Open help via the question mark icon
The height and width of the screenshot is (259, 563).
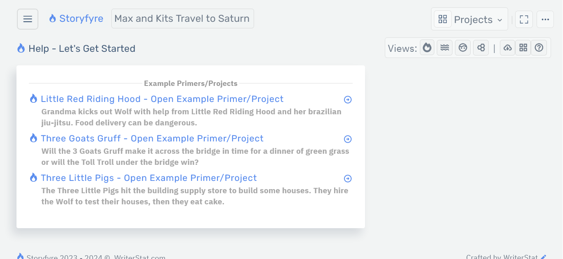(x=539, y=47)
